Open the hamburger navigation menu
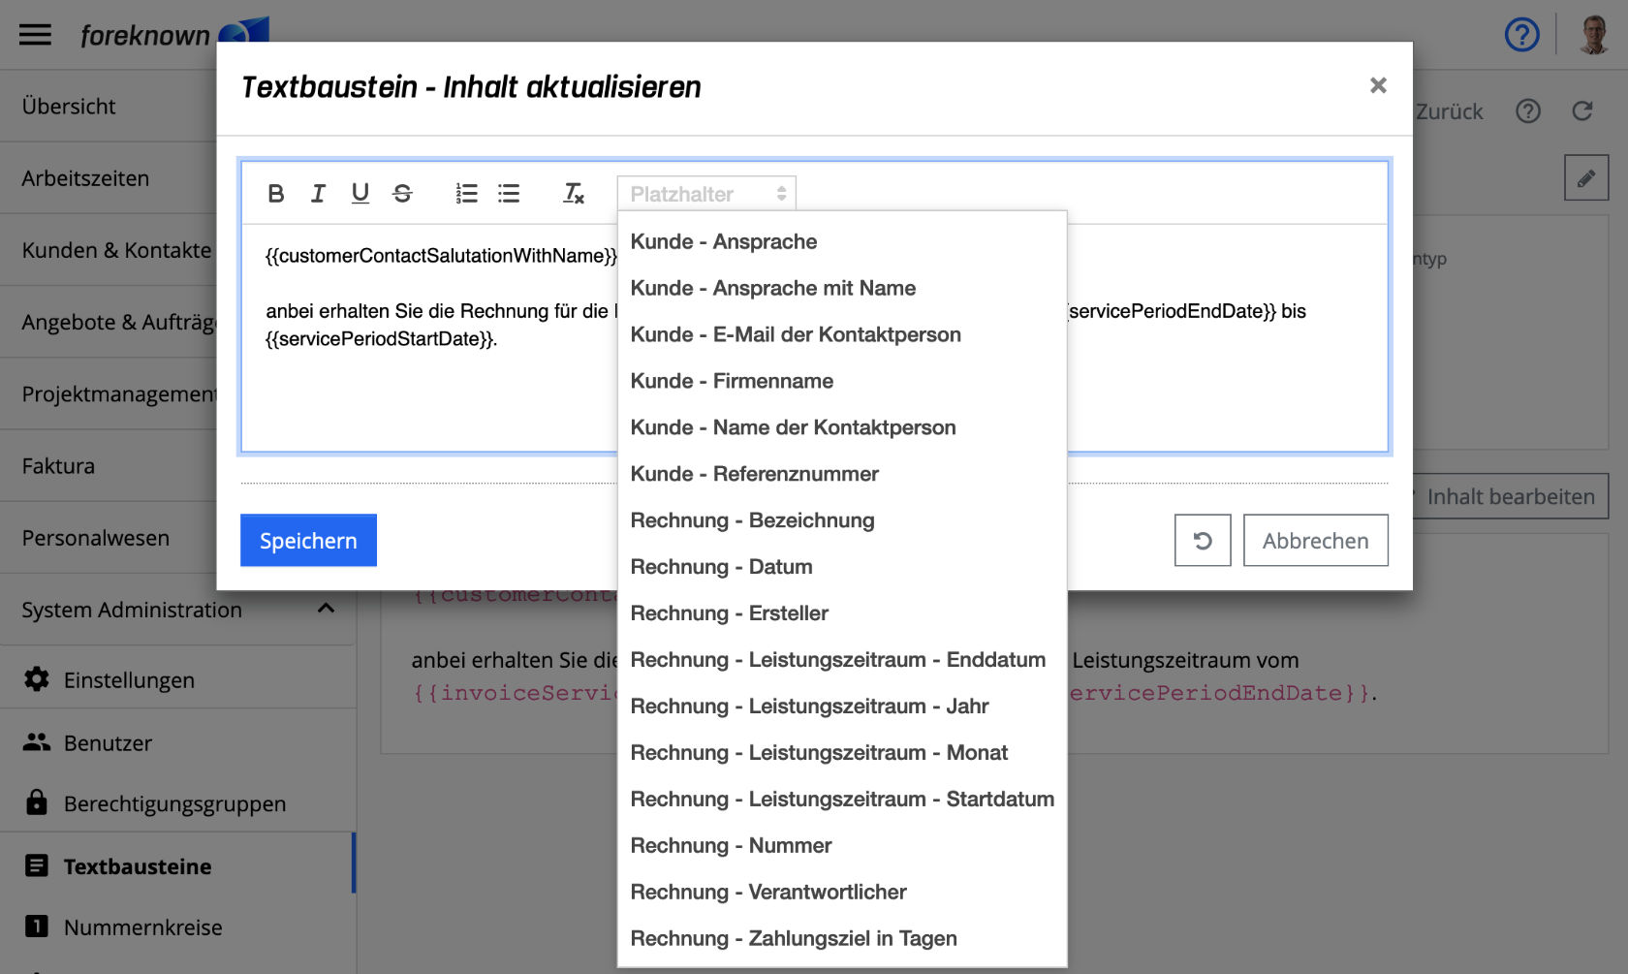This screenshot has width=1628, height=974. 35,33
